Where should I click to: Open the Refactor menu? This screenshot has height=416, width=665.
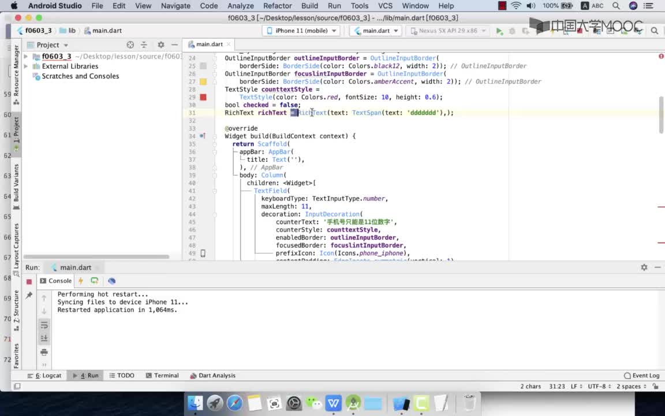tap(277, 6)
